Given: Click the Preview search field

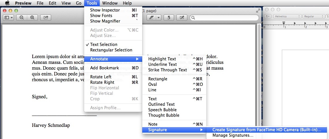Looking at the screenshot, I should (x=224, y=18).
